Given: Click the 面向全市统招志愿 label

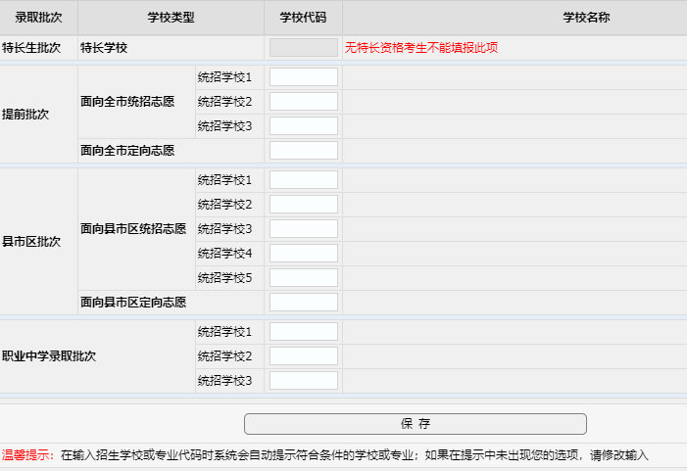Looking at the screenshot, I should pyautogui.click(x=127, y=102).
